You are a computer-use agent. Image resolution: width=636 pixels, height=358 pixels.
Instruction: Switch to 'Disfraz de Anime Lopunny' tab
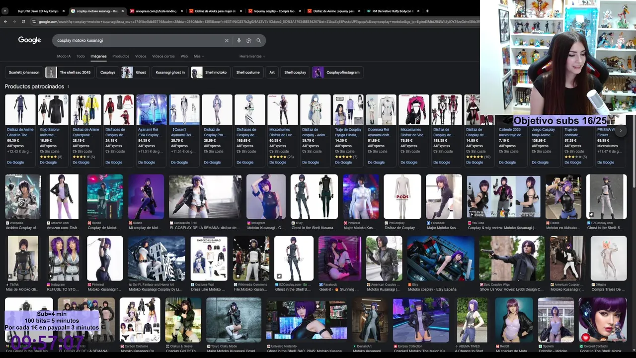tap(333, 10)
